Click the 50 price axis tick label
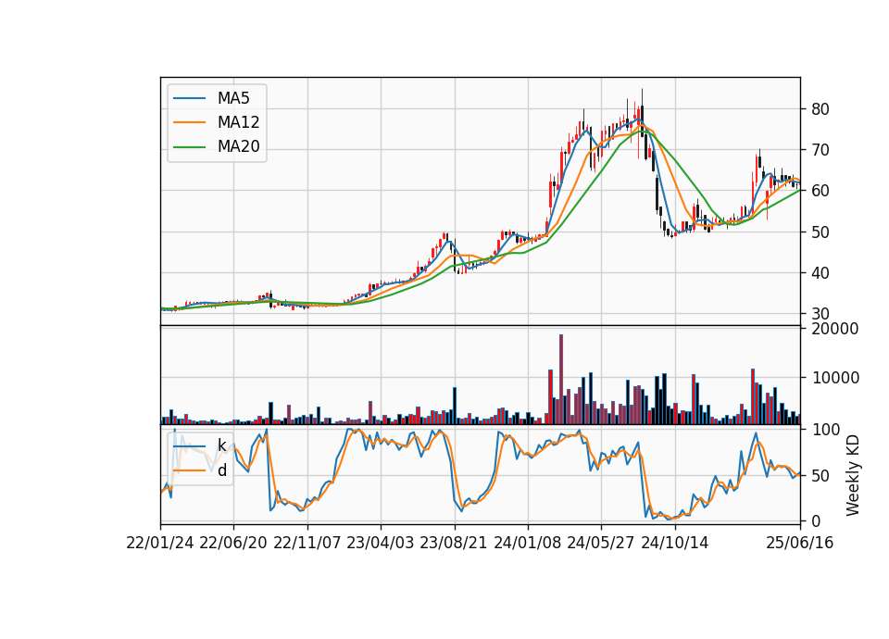Viewport: 889px width, 639px height. point(820,232)
